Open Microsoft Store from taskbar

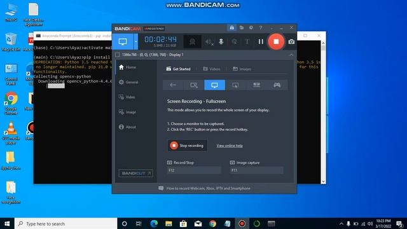point(183,223)
